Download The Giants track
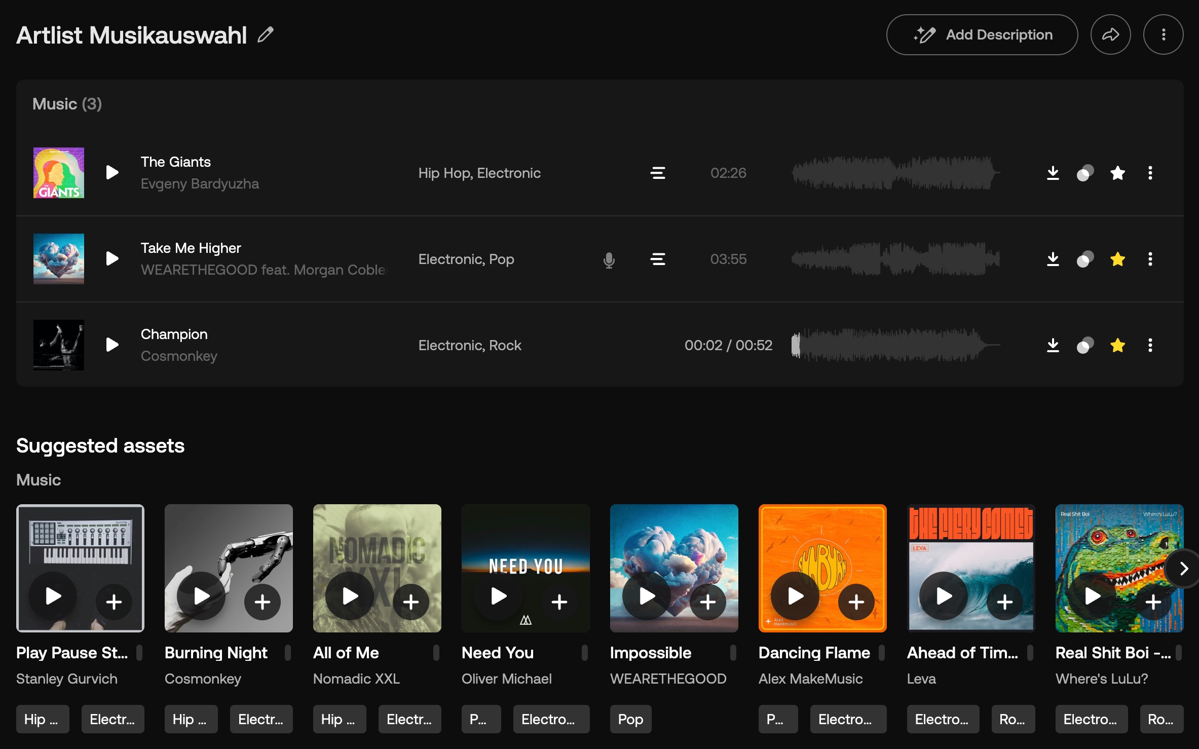This screenshot has height=749, width=1199. pyautogui.click(x=1053, y=173)
